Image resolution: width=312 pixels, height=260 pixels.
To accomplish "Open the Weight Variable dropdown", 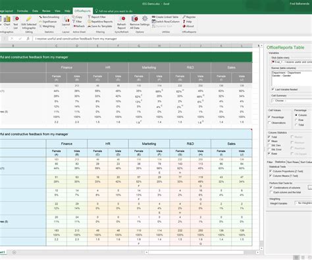I will 303,203.
